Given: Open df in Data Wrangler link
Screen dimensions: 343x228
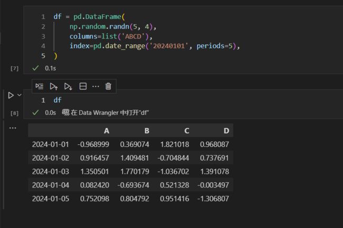Looking at the screenshot, I should (x=105, y=113).
